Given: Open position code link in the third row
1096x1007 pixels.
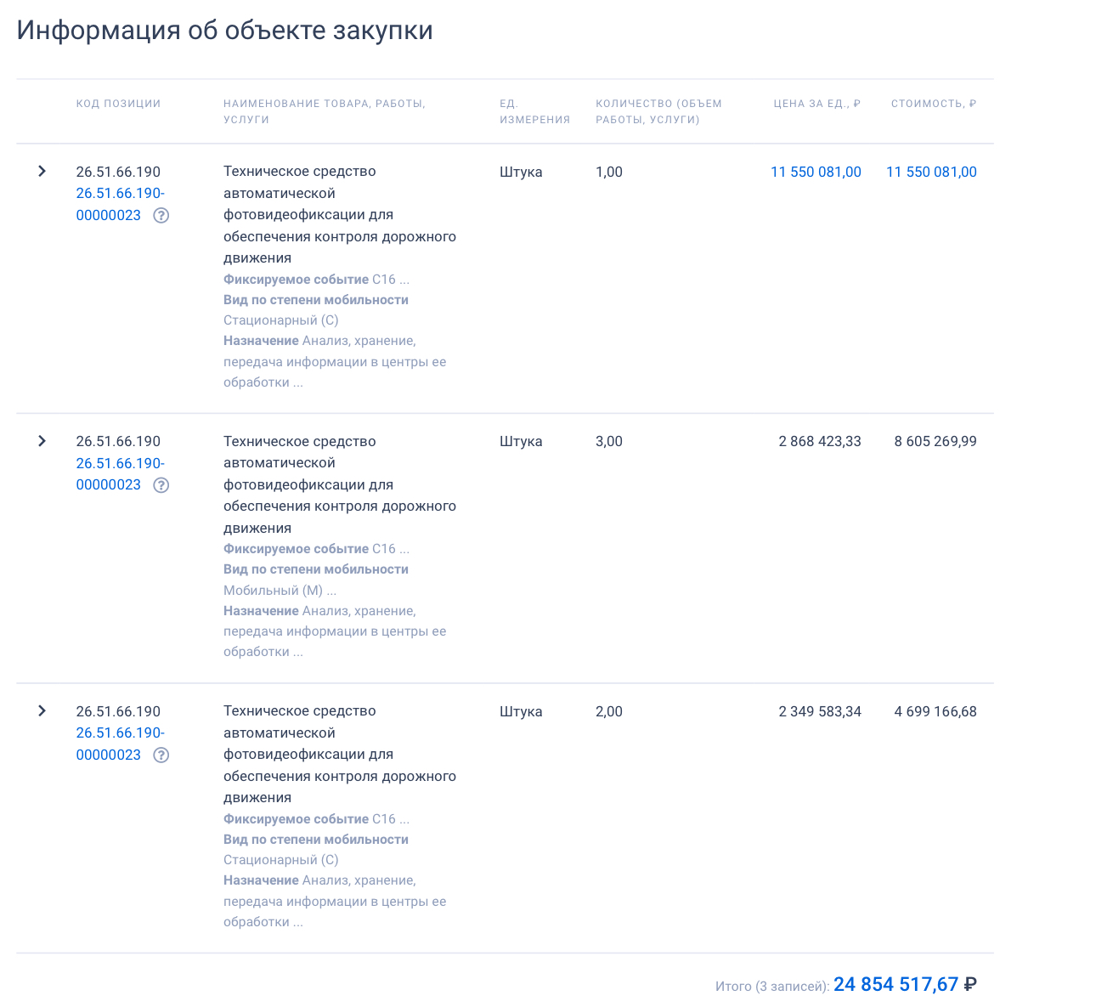Looking at the screenshot, I should (x=120, y=744).
